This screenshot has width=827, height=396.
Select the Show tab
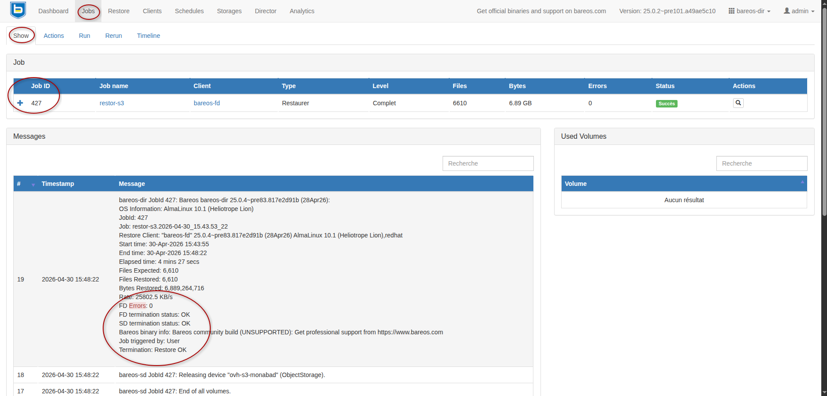(21, 36)
